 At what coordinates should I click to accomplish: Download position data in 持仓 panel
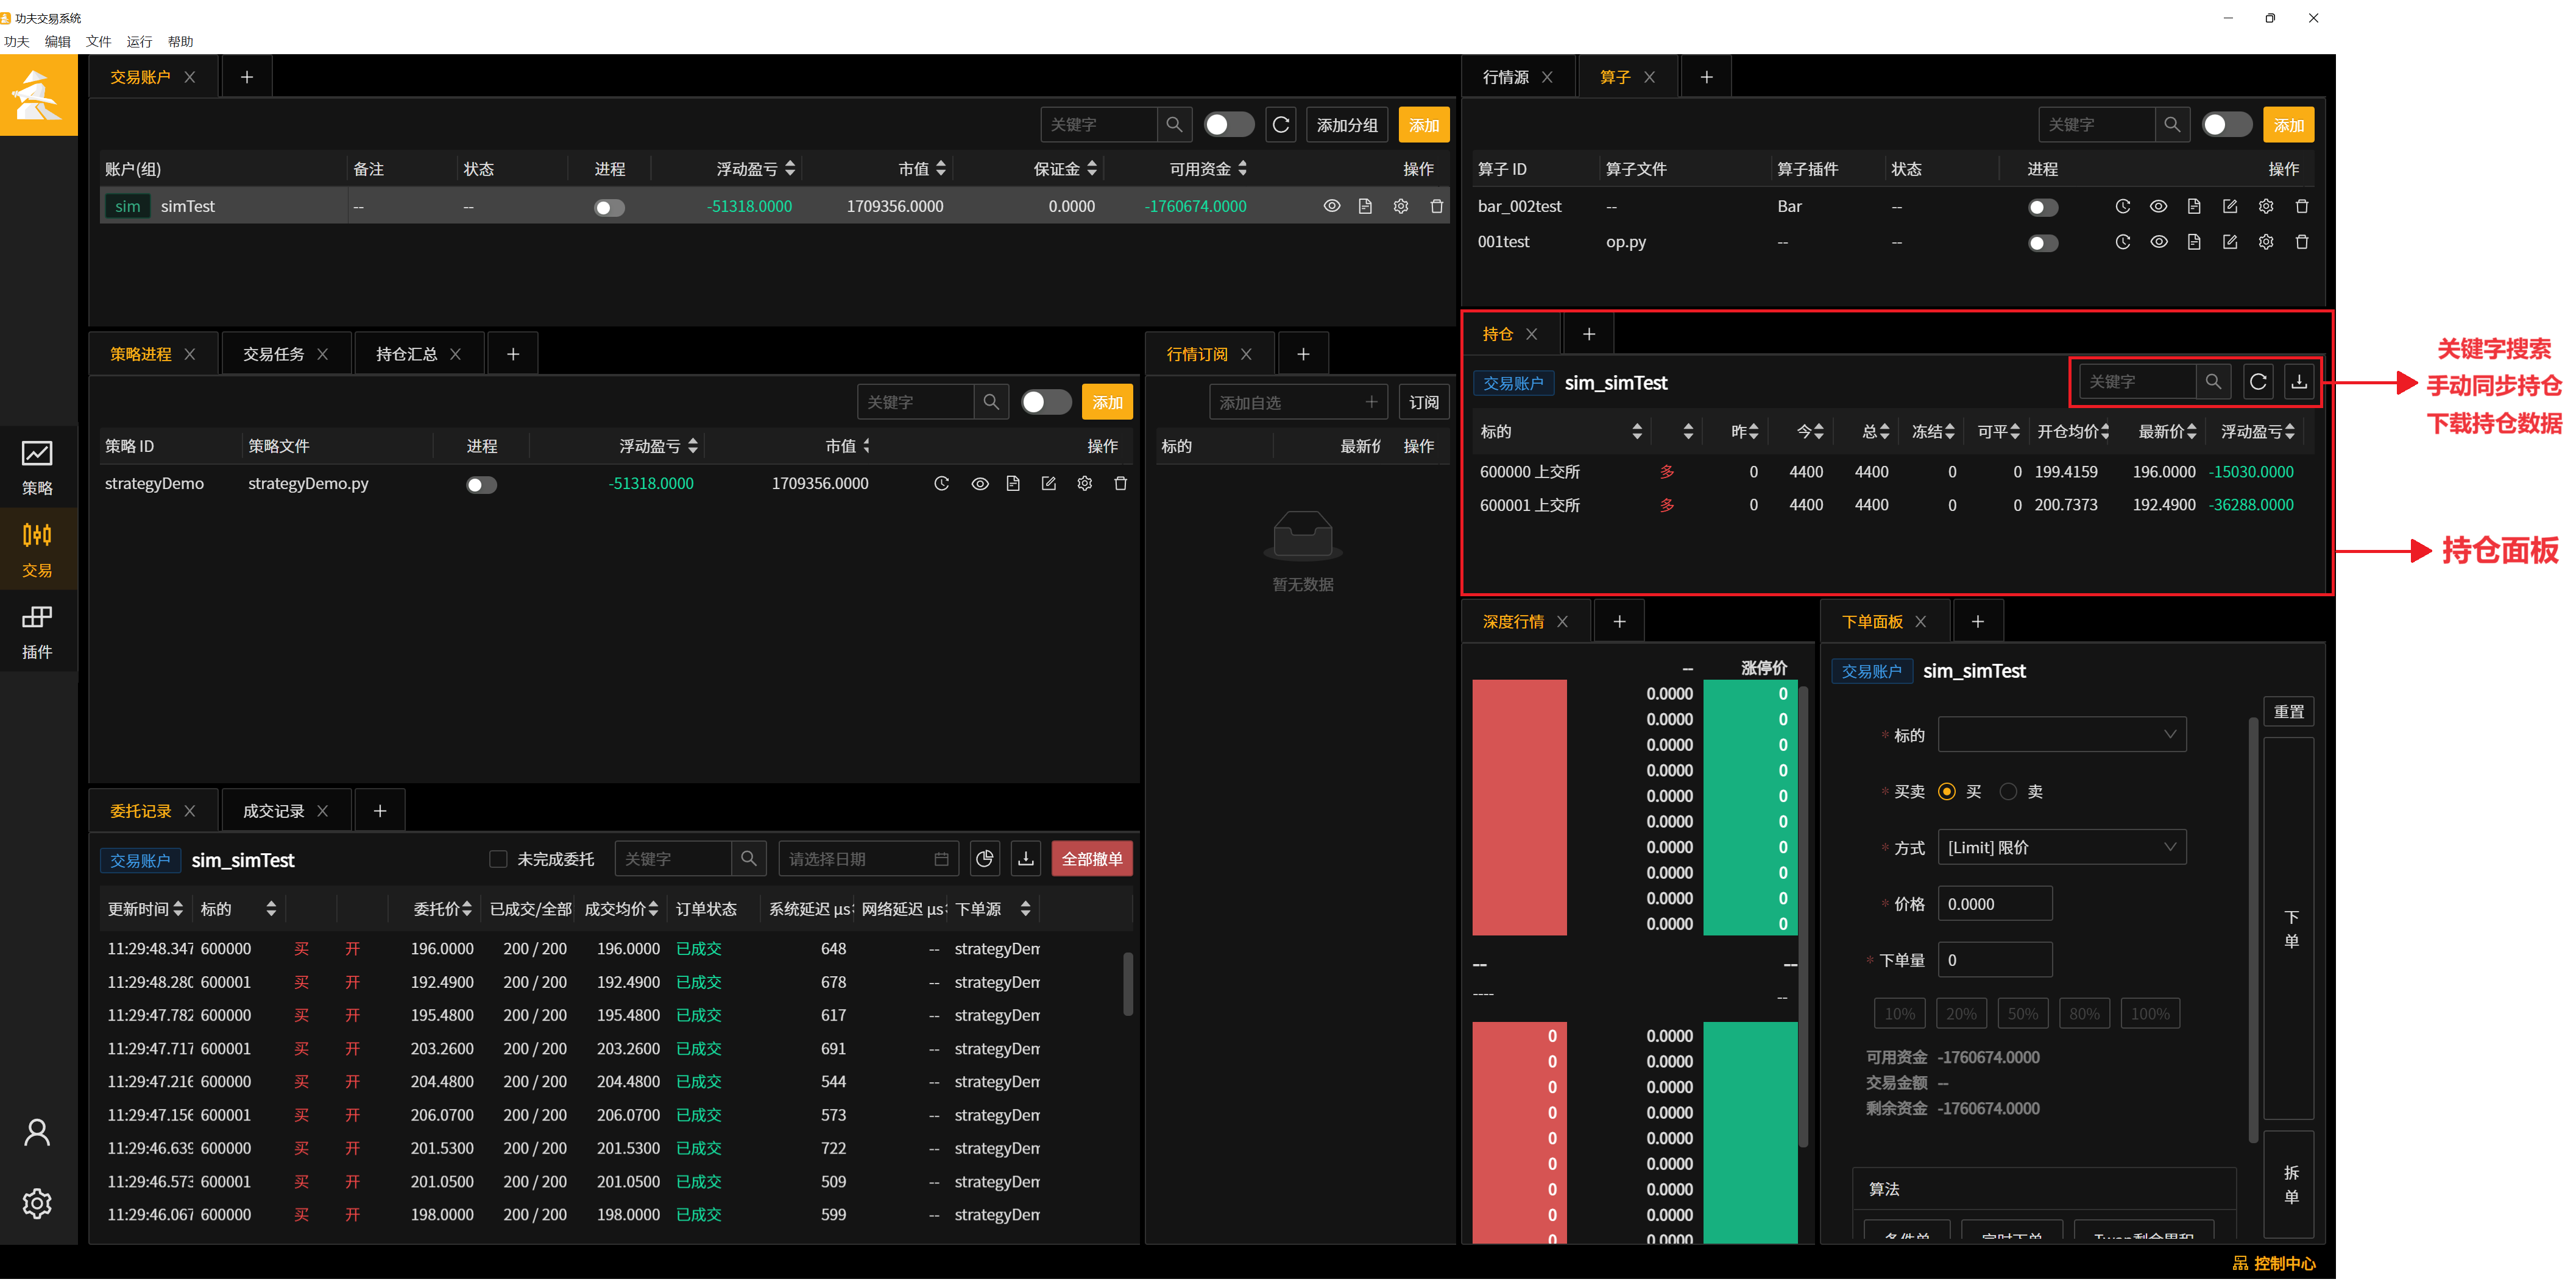tap(2299, 382)
